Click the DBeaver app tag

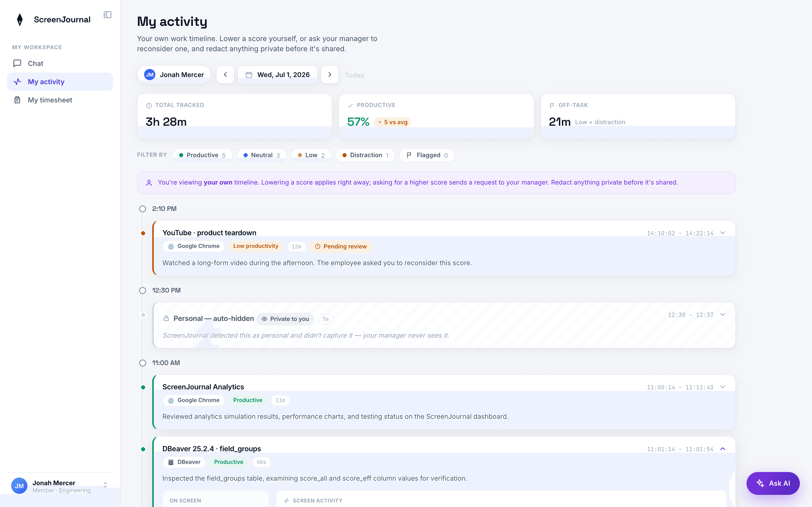point(184,462)
